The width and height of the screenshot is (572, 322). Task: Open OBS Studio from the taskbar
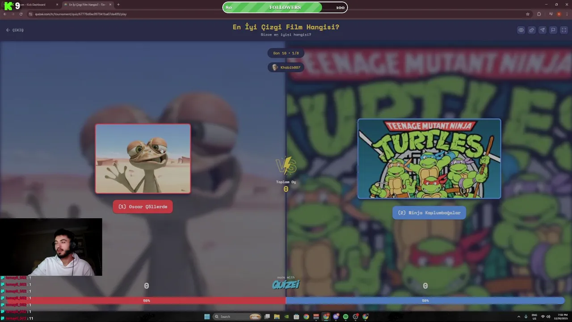[x=355, y=317]
